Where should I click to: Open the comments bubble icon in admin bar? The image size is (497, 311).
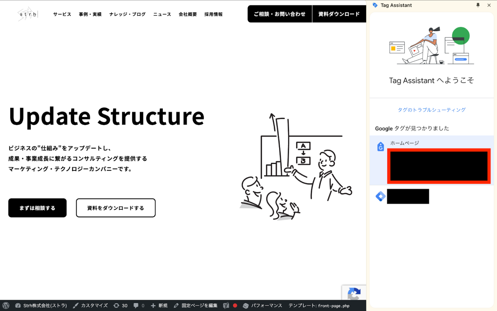(x=136, y=305)
